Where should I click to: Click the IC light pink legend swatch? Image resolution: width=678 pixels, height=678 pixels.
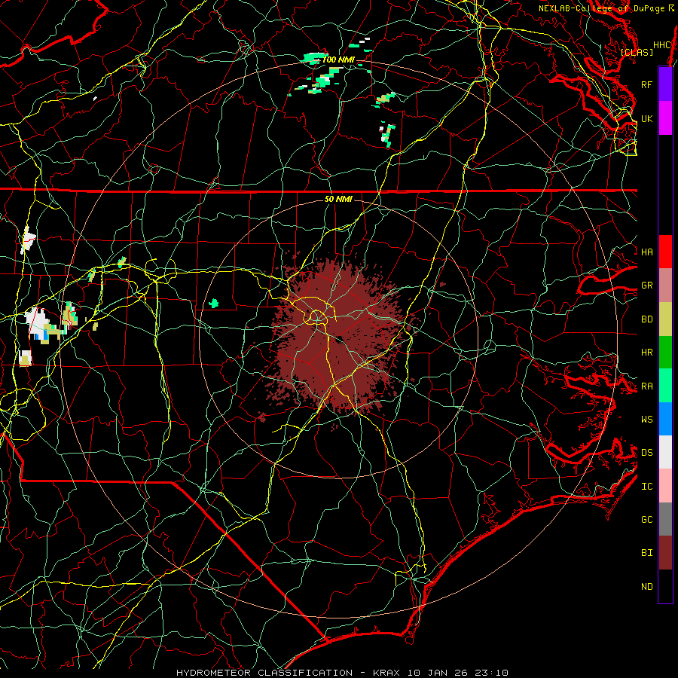(665, 486)
